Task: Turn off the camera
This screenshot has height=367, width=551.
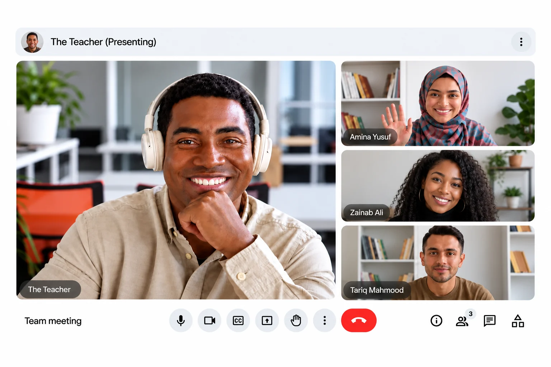Action: pyautogui.click(x=209, y=320)
